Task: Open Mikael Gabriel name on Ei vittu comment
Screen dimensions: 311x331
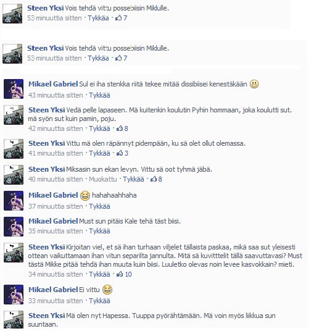Action: coord(53,290)
